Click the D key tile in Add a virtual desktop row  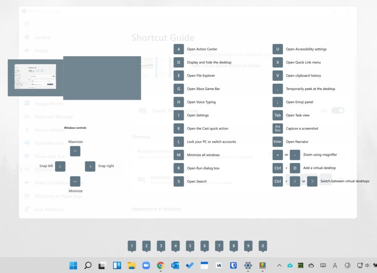coord(295,168)
